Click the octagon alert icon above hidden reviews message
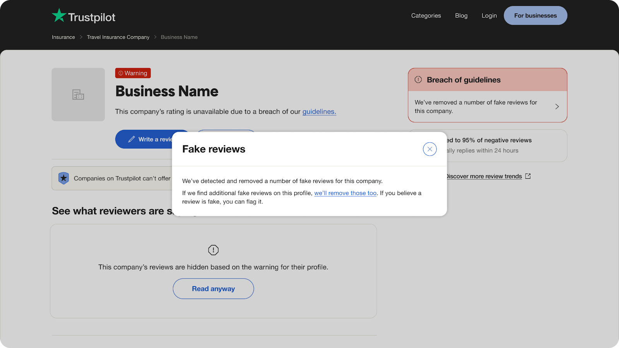Screen dimensions: 619x348 pyautogui.click(x=213, y=250)
